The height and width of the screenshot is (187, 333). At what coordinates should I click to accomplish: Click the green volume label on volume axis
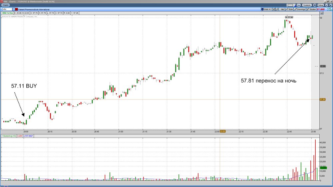tap(323, 168)
